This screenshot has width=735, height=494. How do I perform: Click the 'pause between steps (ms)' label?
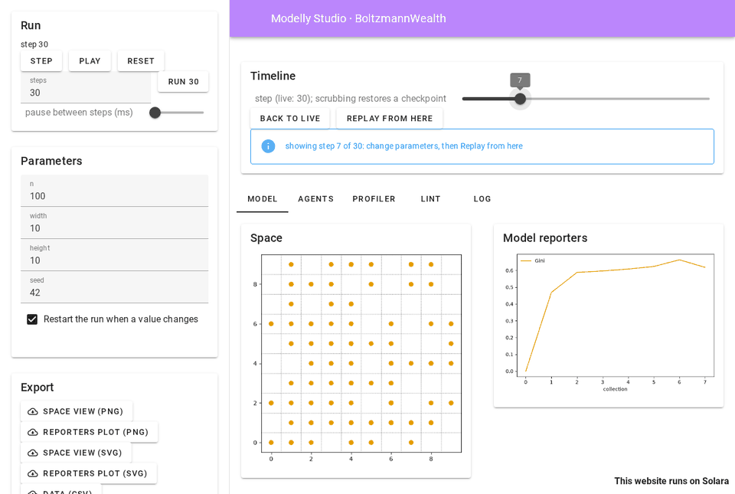point(79,113)
